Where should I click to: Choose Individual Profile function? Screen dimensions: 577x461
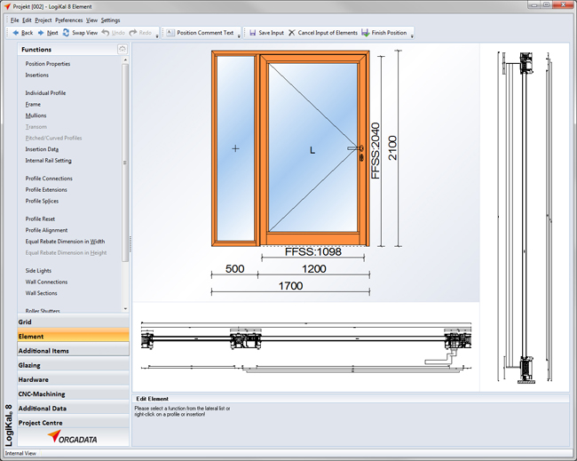(x=45, y=93)
